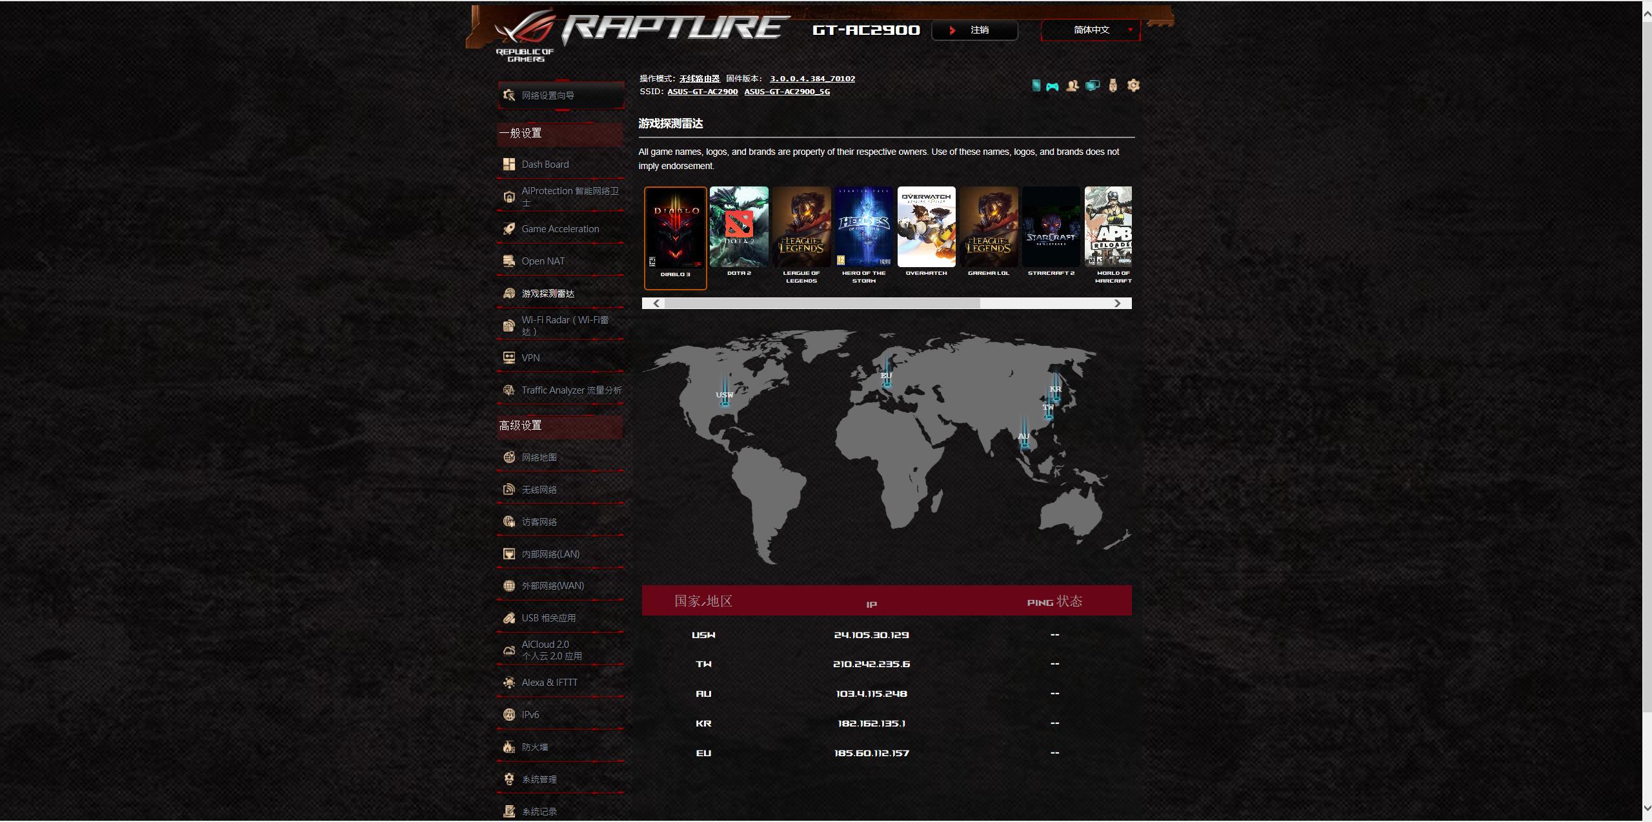Click the USB device status icon
The image size is (1652, 822).
[1113, 85]
